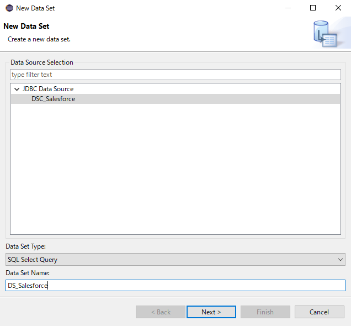Click the Data Source Selection group label
This screenshot has width=351, height=326.
42,62
